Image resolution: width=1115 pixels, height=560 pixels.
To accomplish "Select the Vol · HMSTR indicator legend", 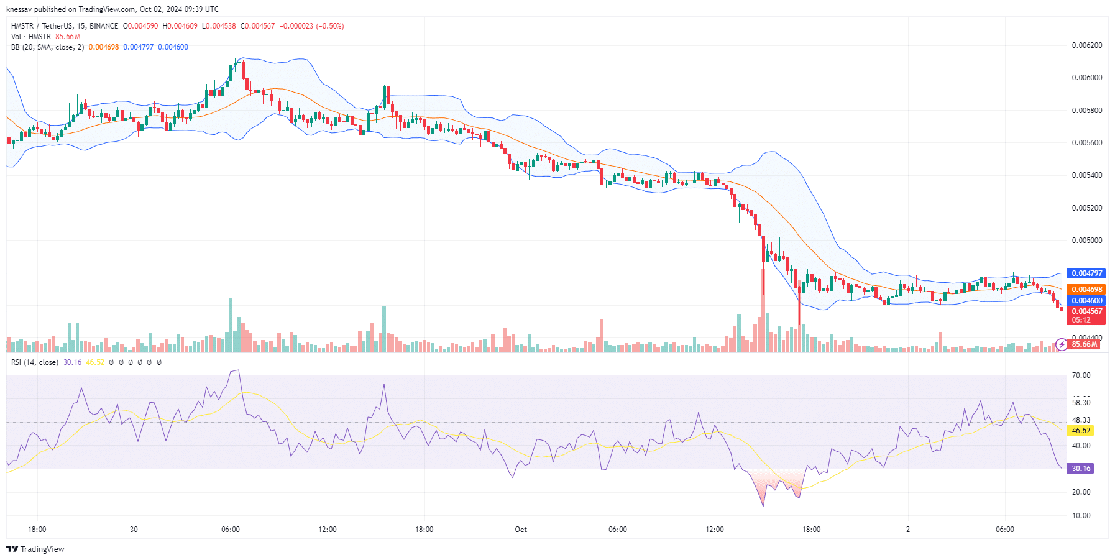I will click(x=31, y=37).
